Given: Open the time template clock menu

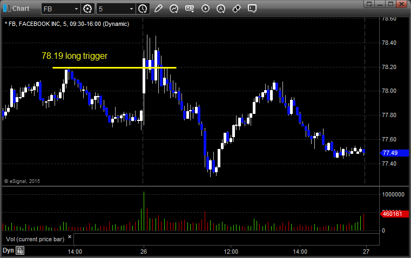Looking at the screenshot, I should click(143, 9).
